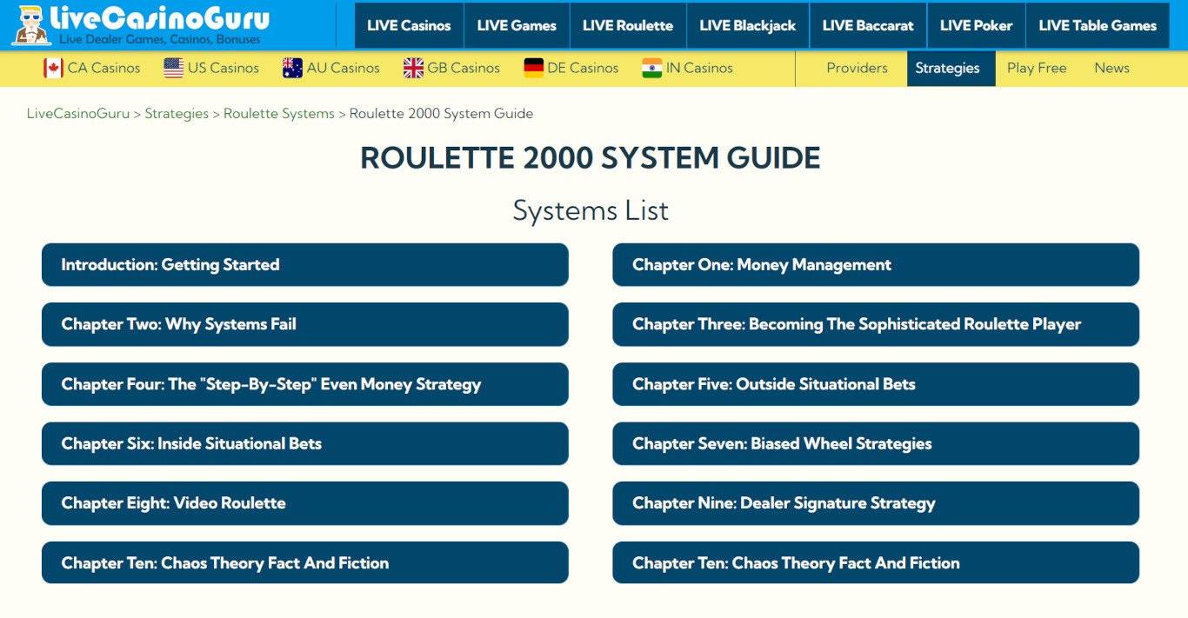Open the Play Free tab
Image resolution: width=1188 pixels, height=618 pixels.
pos(1037,68)
